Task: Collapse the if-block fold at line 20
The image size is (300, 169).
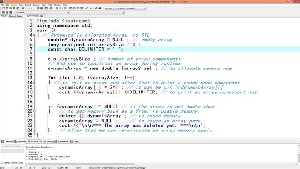Action: pos(34,111)
